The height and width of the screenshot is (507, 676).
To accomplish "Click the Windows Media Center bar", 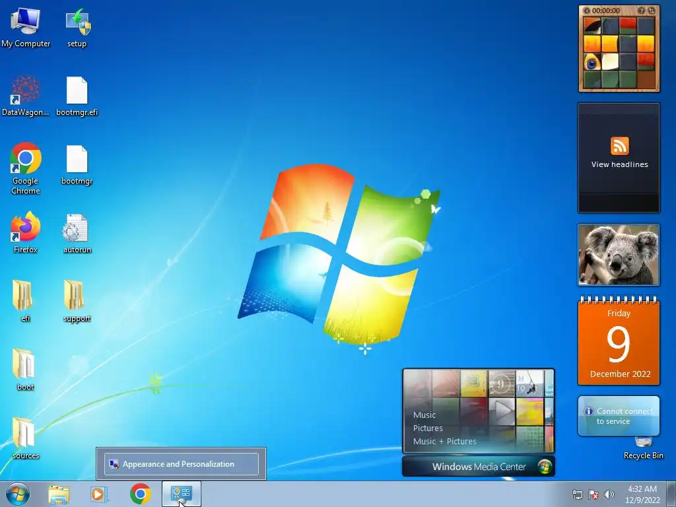I will tap(478, 467).
